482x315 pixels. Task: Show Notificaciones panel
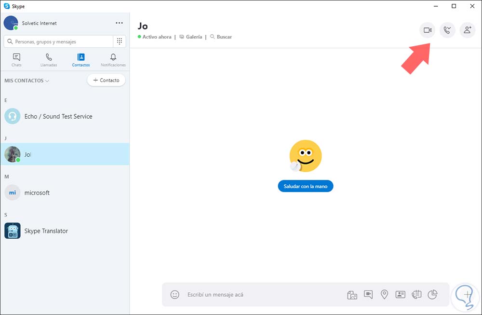pyautogui.click(x=113, y=59)
